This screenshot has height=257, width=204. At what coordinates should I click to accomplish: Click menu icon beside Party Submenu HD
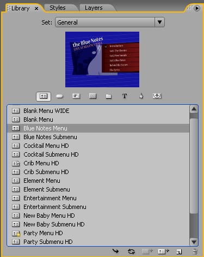(x=16, y=242)
